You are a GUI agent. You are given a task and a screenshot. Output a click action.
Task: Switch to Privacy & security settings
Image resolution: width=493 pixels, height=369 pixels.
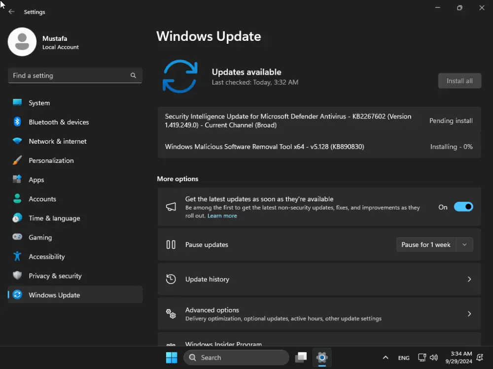tap(75, 276)
